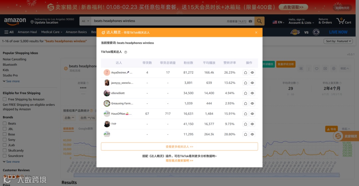Click the eye icon for TYP

point(252,124)
